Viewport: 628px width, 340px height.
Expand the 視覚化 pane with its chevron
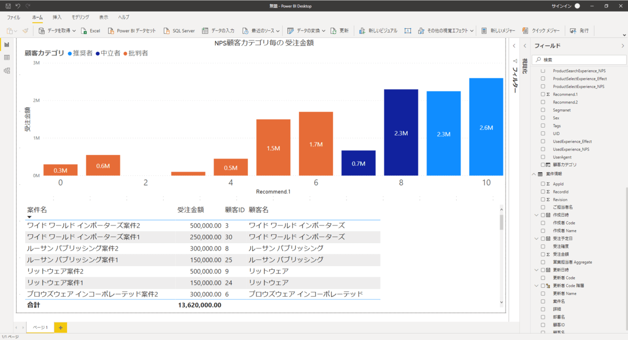tap(525, 46)
